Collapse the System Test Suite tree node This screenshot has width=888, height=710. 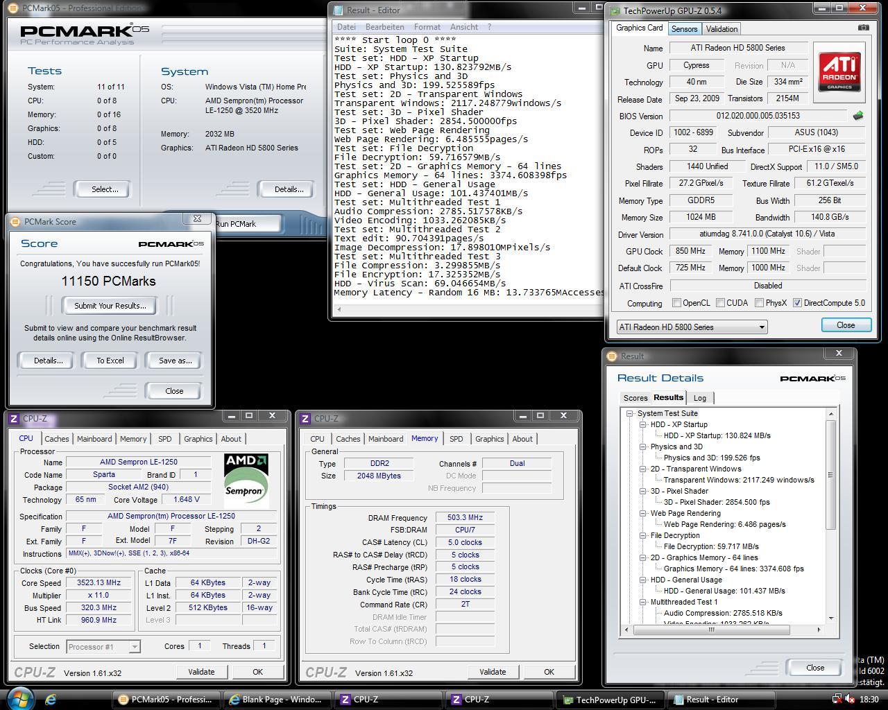pos(630,413)
